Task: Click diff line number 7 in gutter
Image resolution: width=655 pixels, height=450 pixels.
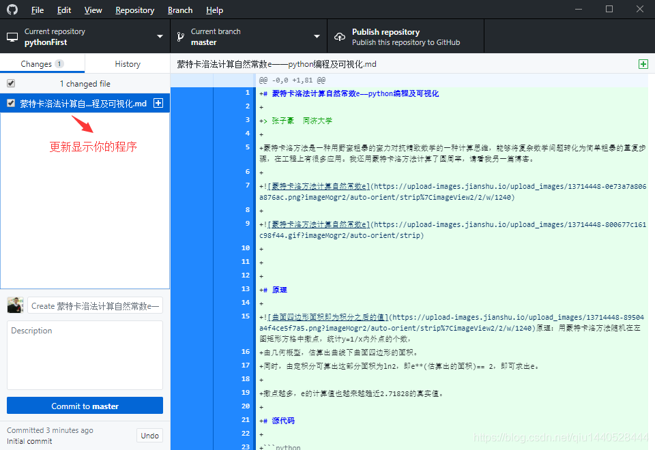Action: pyautogui.click(x=247, y=185)
